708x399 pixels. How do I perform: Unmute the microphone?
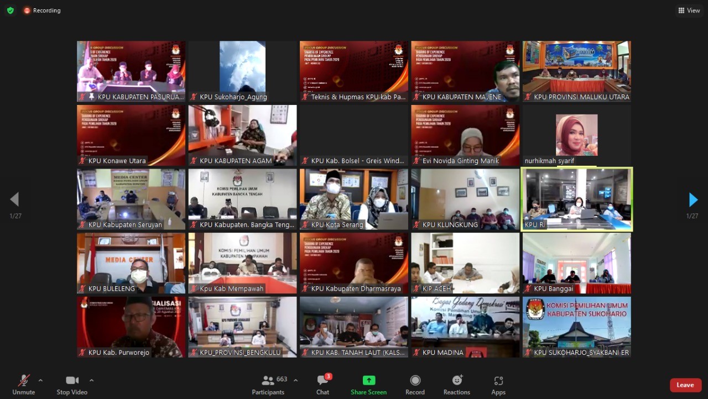(24, 385)
